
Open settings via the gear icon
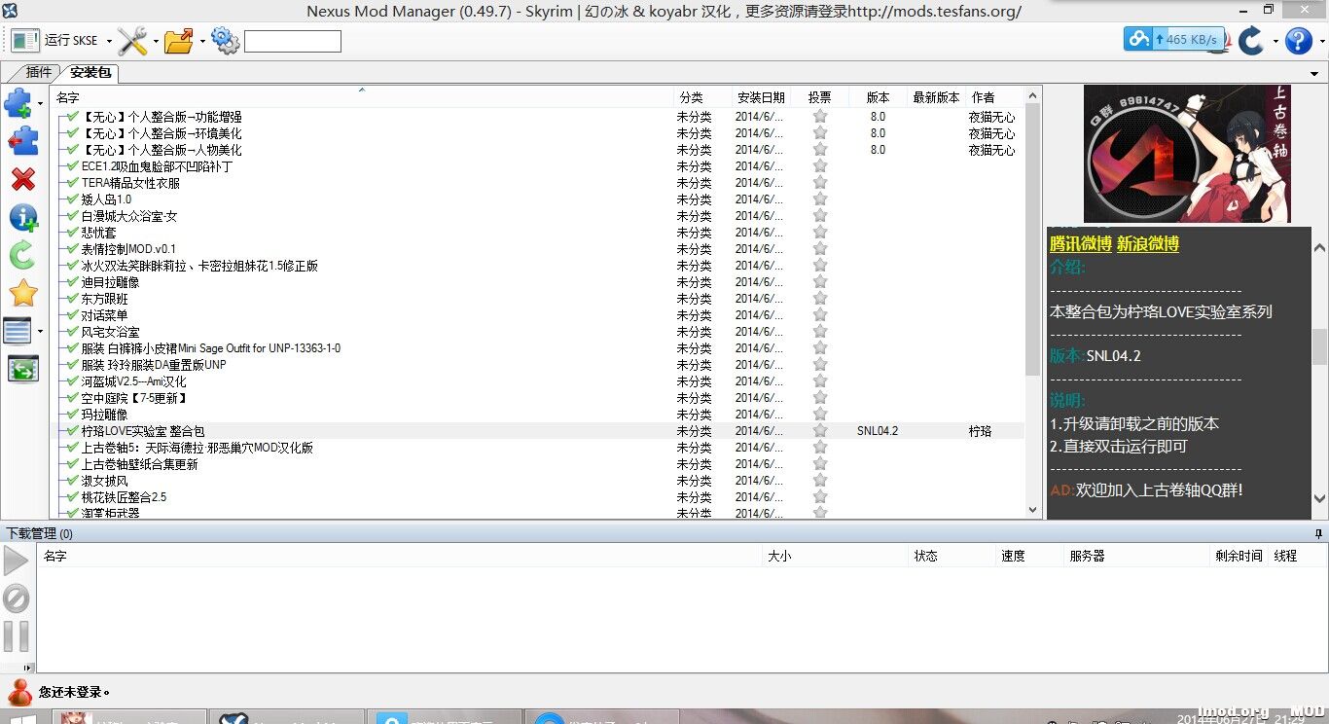point(225,41)
